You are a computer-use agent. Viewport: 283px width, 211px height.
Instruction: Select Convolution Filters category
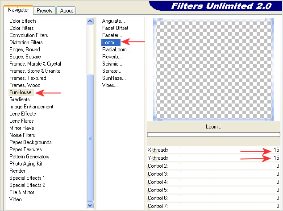[x=29, y=35]
